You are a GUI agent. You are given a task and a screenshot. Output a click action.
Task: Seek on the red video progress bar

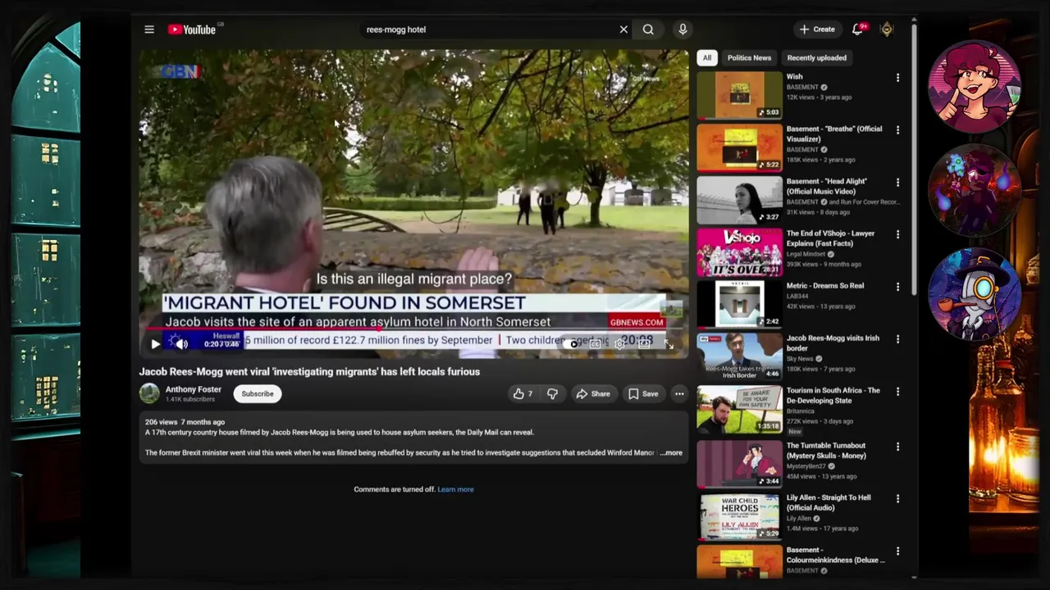pyautogui.click(x=414, y=330)
